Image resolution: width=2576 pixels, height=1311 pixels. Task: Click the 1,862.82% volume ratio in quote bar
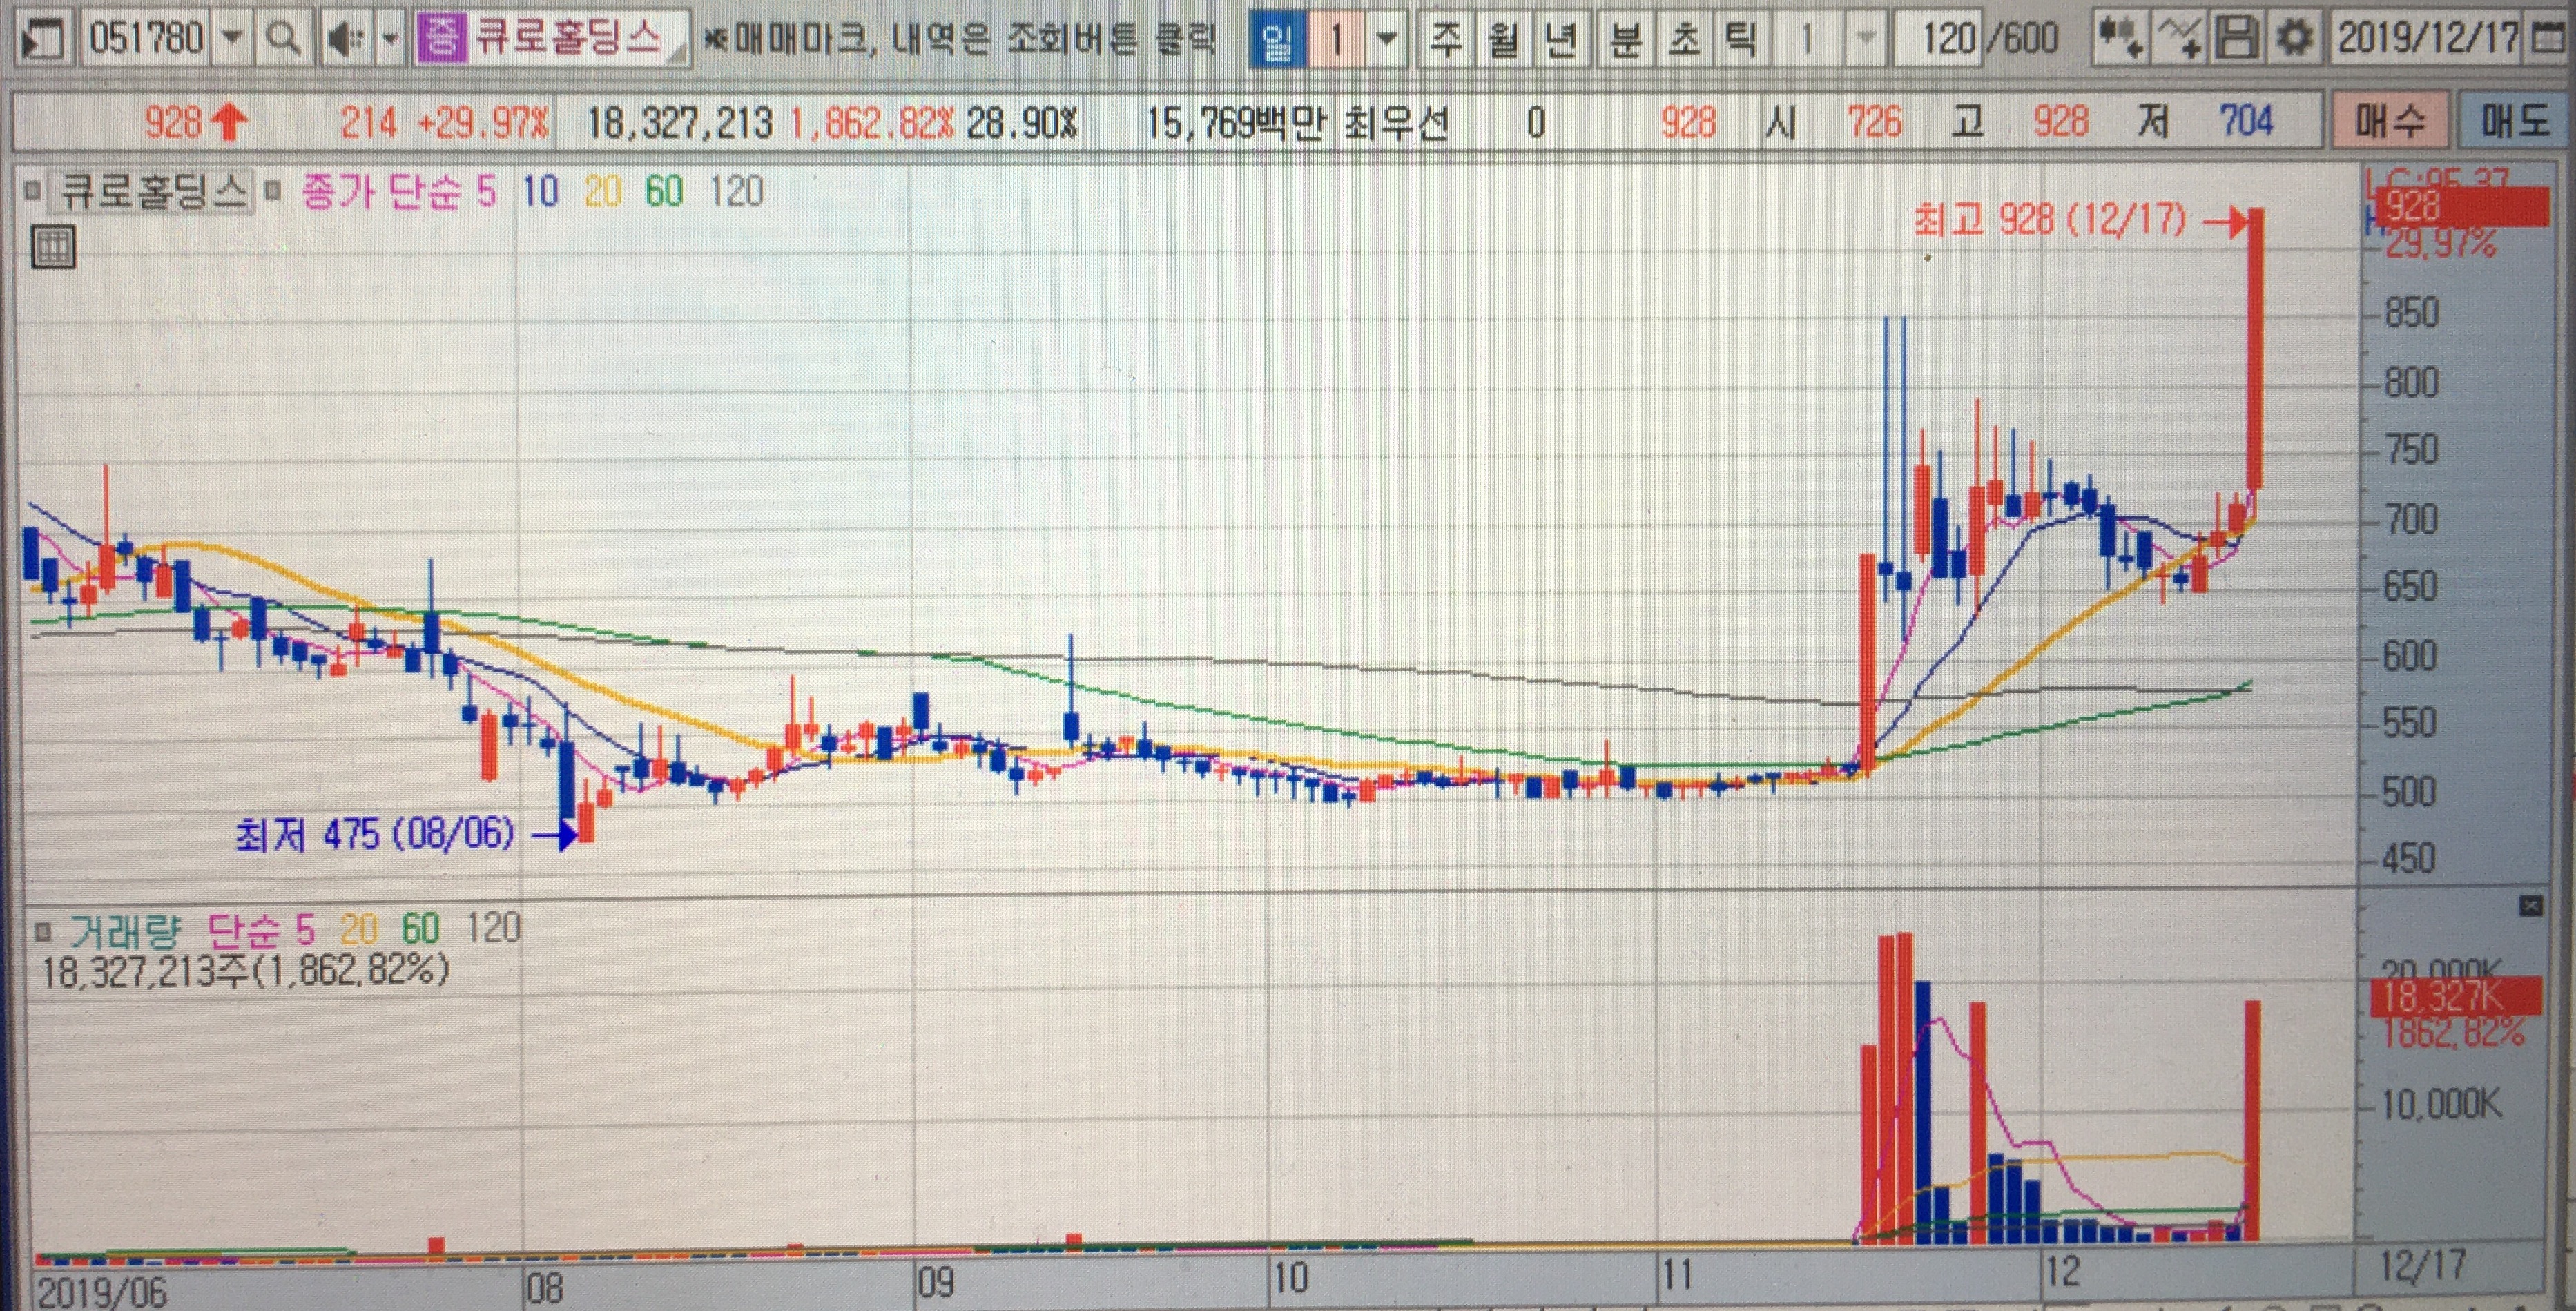872,123
